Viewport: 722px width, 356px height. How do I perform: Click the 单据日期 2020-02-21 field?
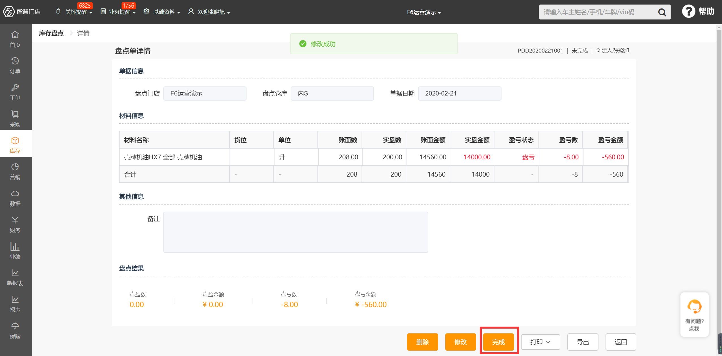pos(460,94)
